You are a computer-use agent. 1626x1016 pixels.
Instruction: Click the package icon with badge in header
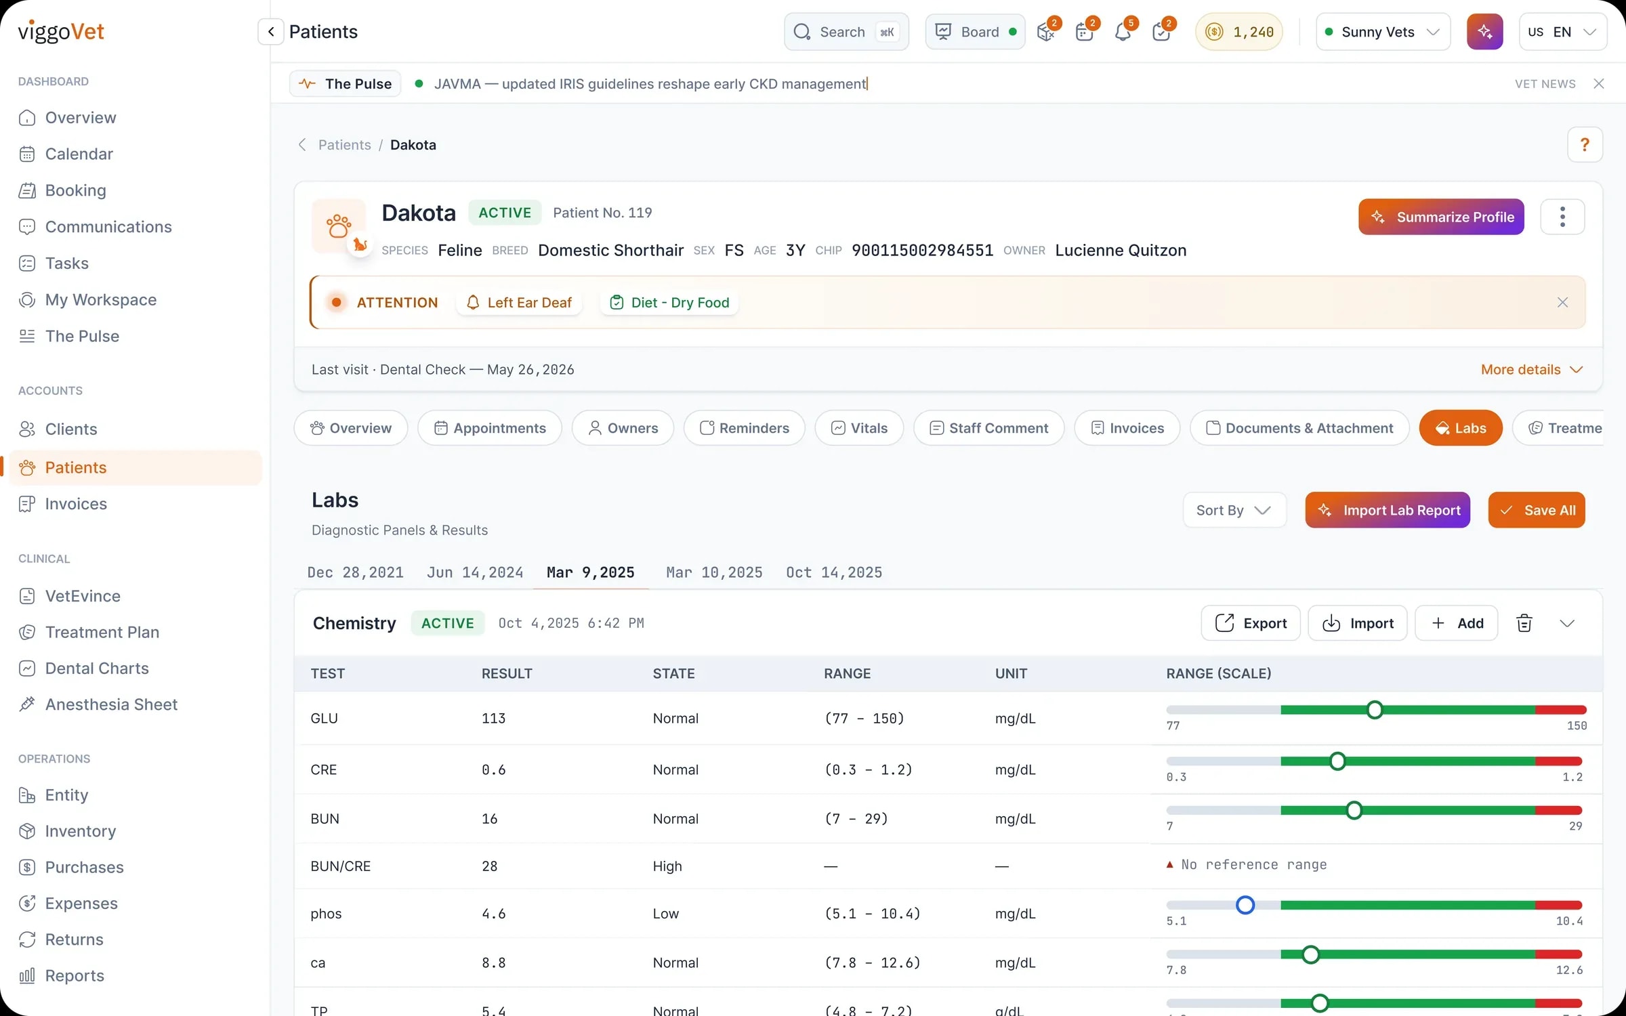1045,32
